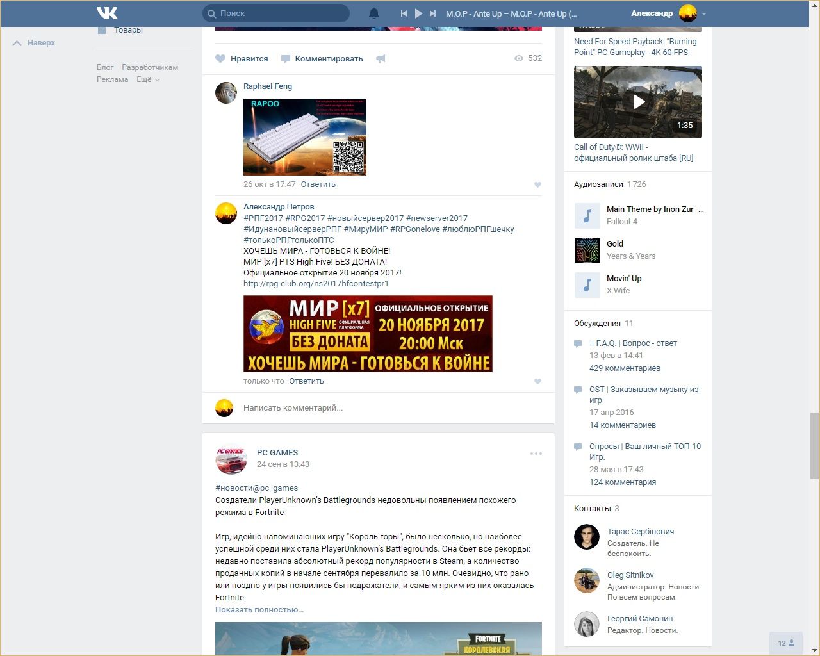
Task: Open Call of Duty WWII video title
Action: coord(634,152)
